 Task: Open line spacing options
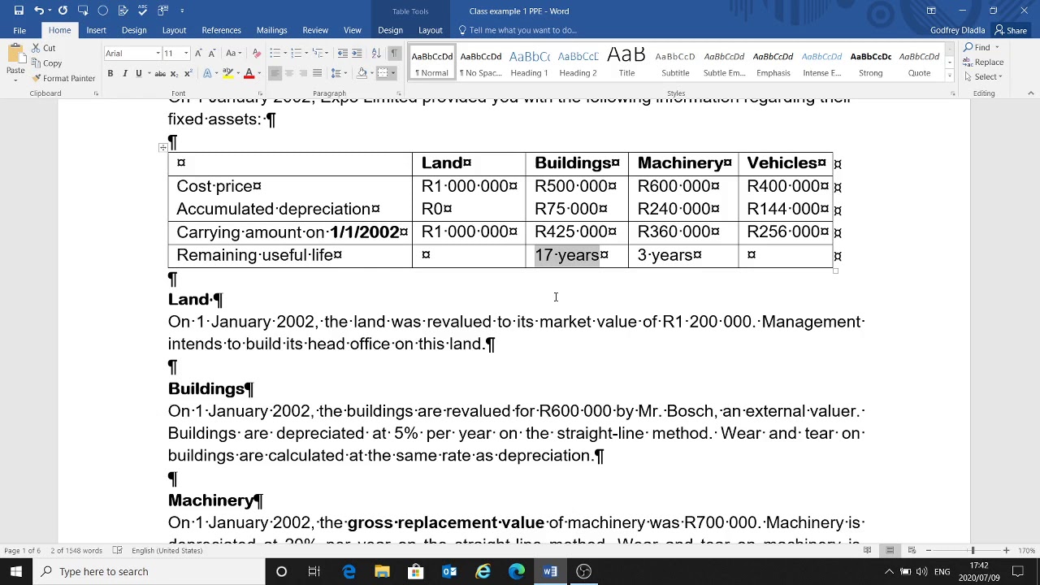(340, 73)
